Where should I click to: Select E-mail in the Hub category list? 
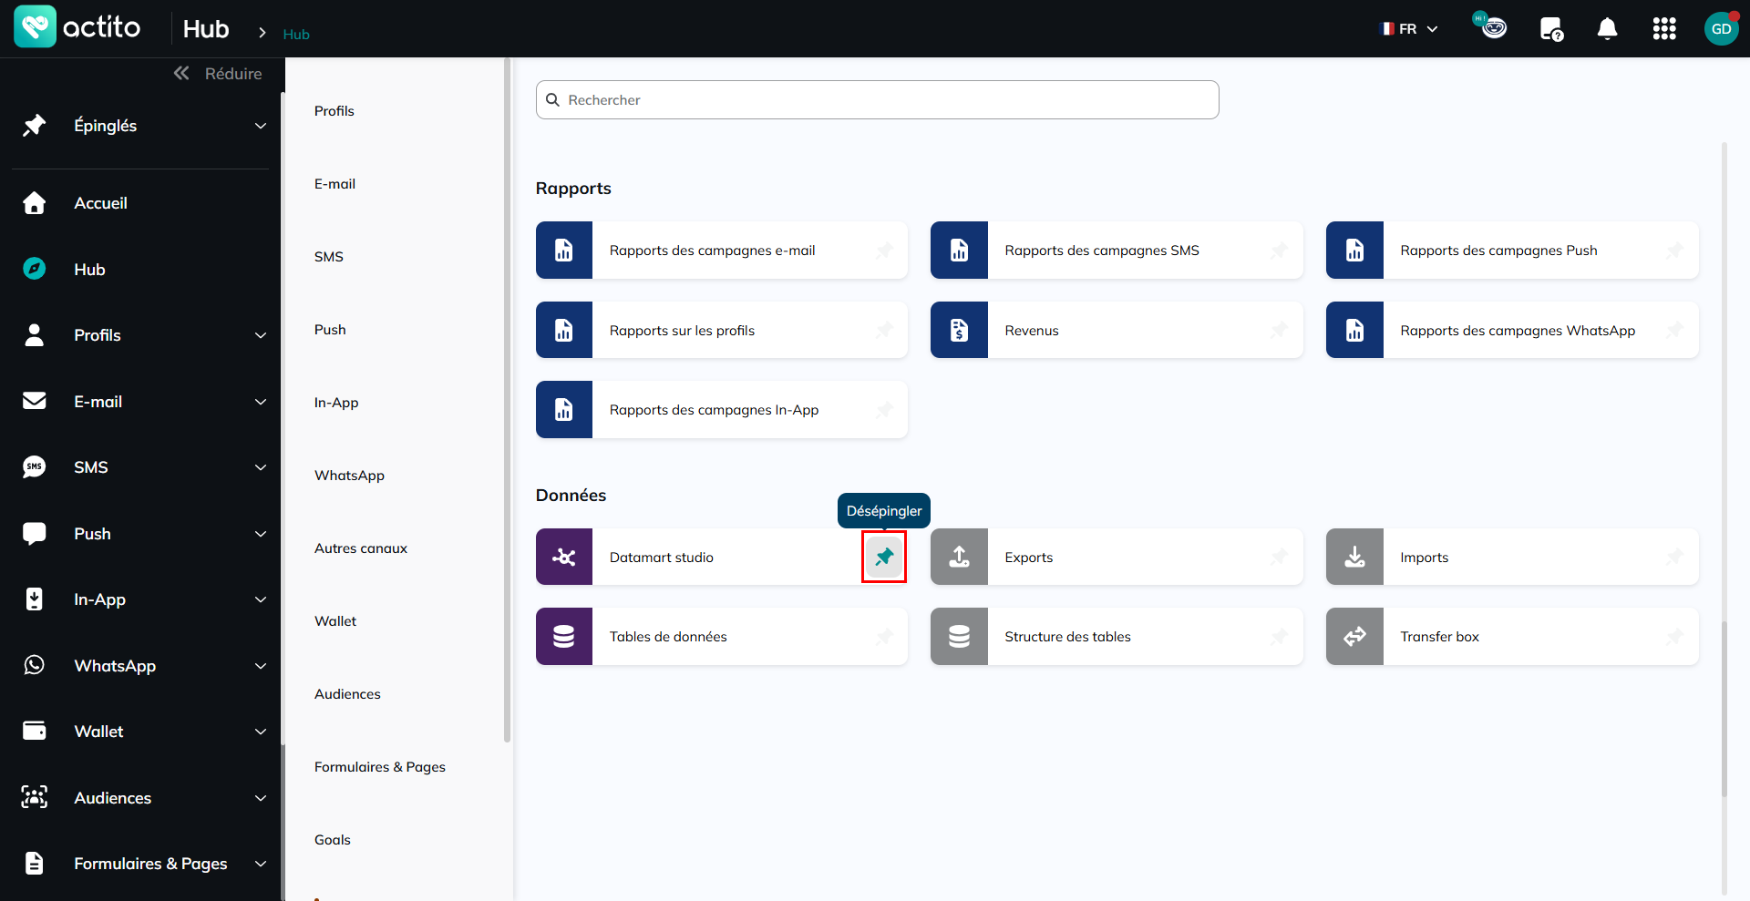click(335, 184)
